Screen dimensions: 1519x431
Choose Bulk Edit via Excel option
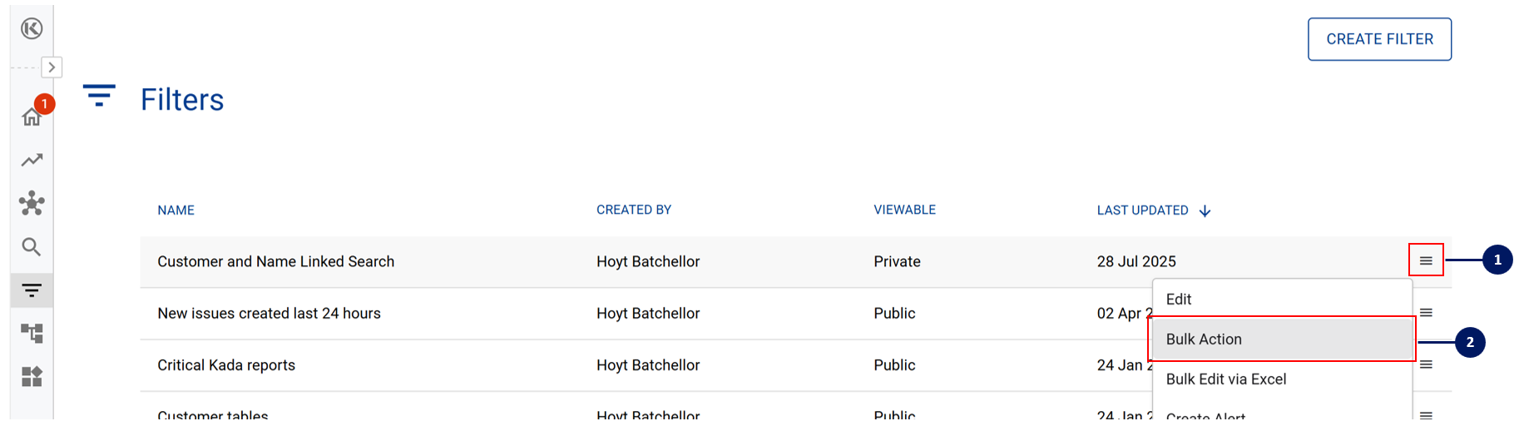[x=1225, y=379]
